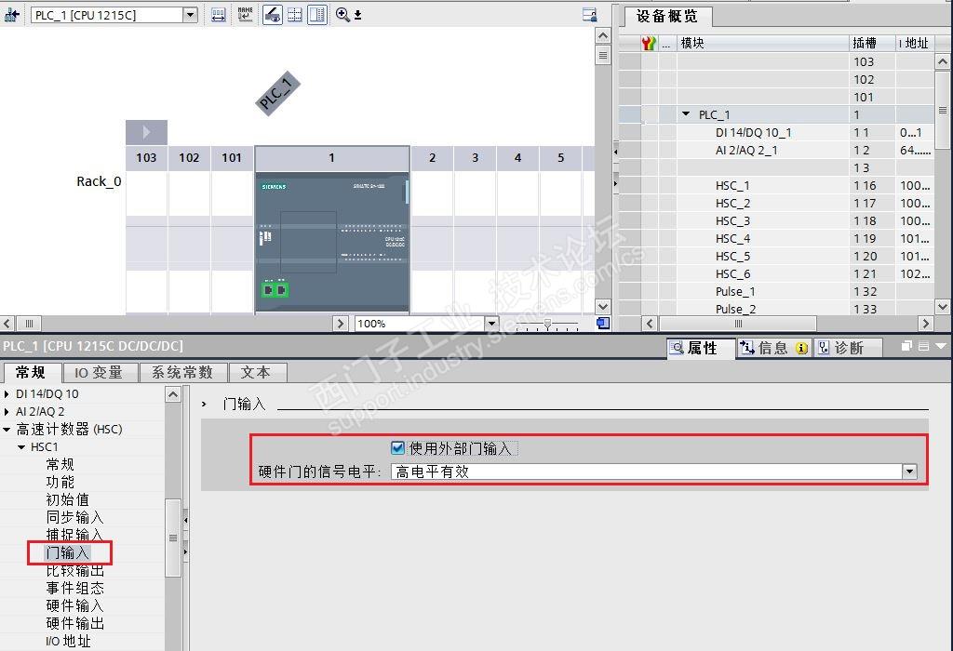
Task: Click the yellow info indicator on 信息 tab
Action: point(801,348)
